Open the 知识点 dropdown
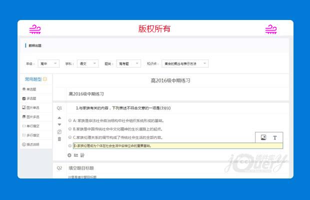 tap(185, 63)
